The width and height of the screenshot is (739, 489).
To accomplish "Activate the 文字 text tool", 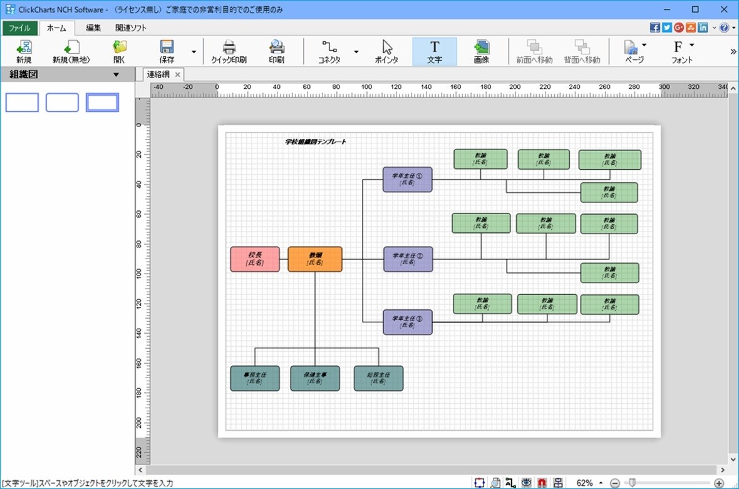I will coord(435,52).
